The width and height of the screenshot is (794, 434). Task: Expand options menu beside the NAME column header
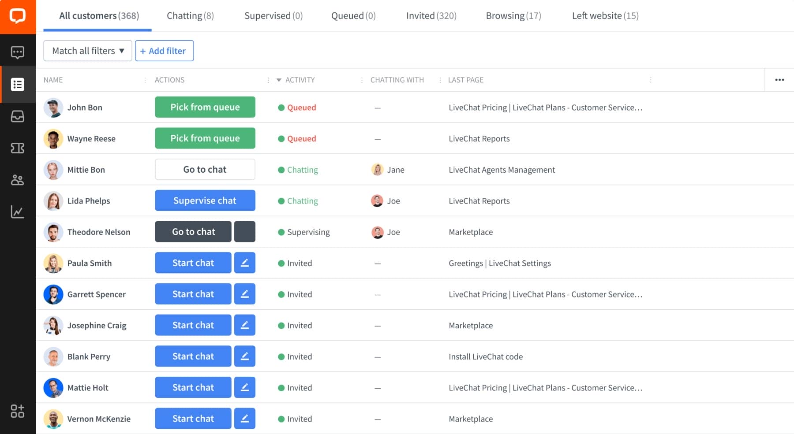[145, 80]
